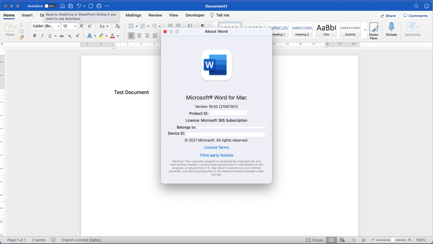Screen dimensions: 433x244
Task: Select Center paragraph alignment
Action: click(x=139, y=36)
